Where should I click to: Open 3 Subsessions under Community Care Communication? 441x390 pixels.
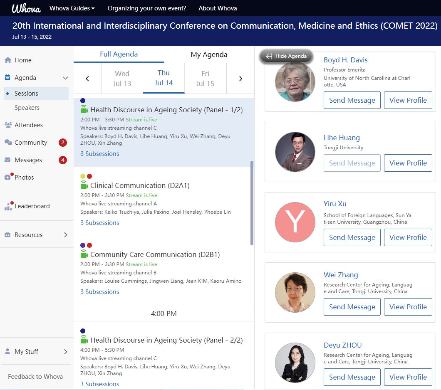pyautogui.click(x=99, y=292)
